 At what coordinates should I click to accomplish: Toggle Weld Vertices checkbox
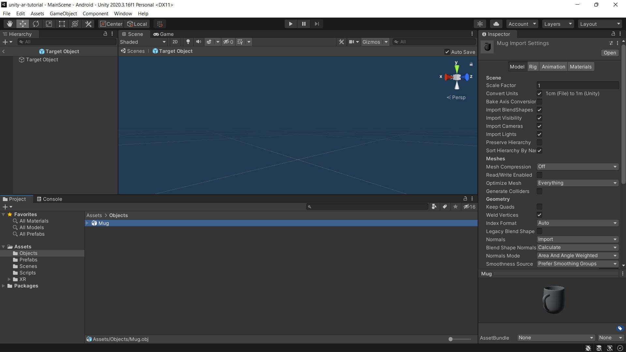[x=540, y=215]
